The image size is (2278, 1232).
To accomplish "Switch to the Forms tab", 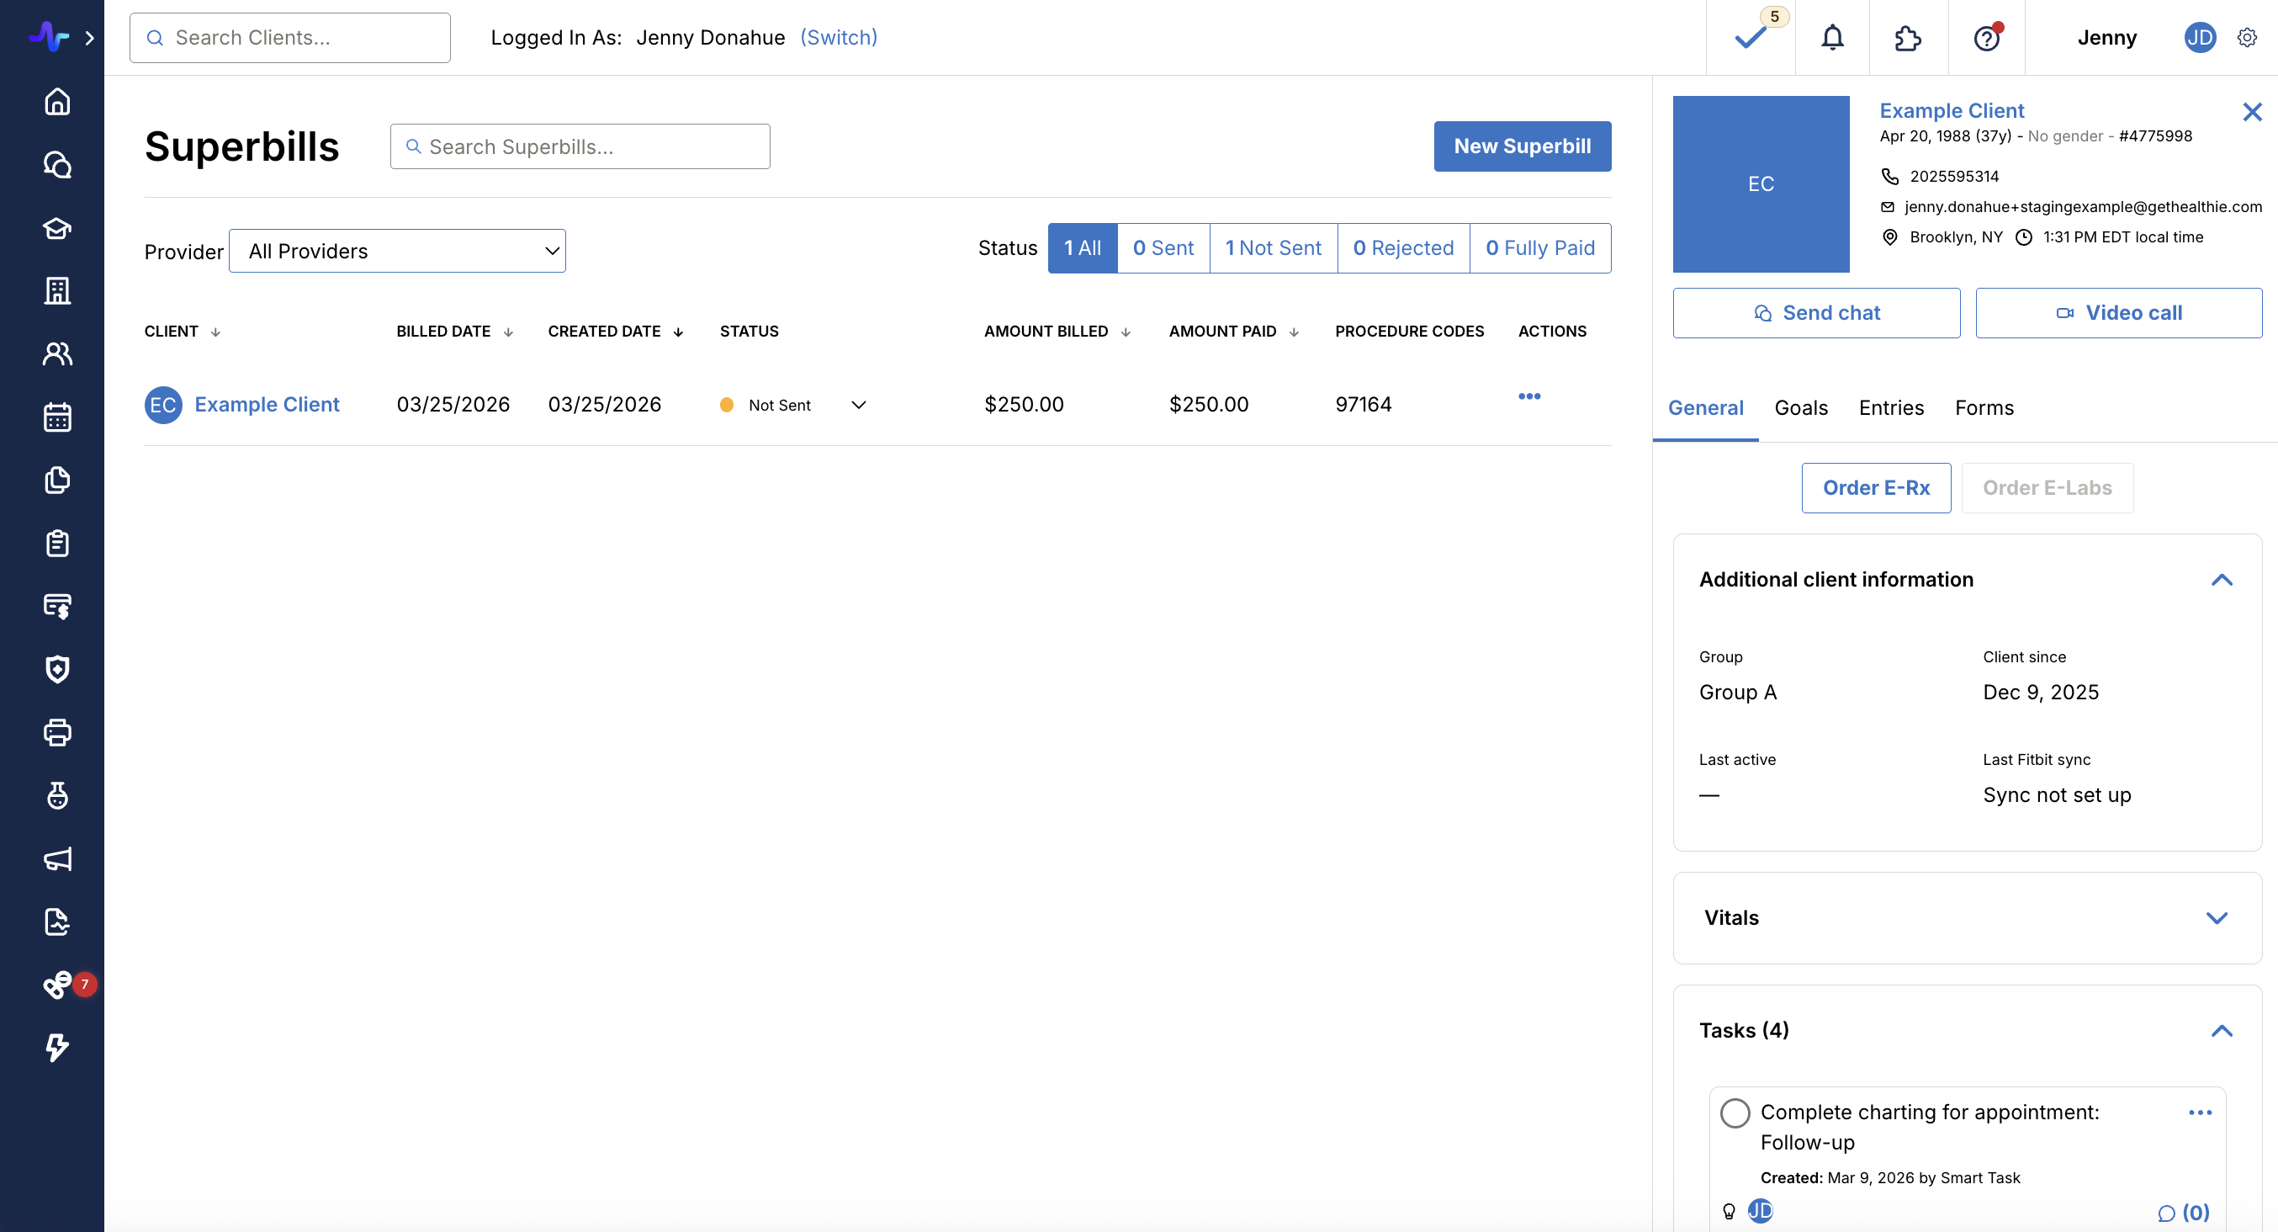I will coord(1984,407).
